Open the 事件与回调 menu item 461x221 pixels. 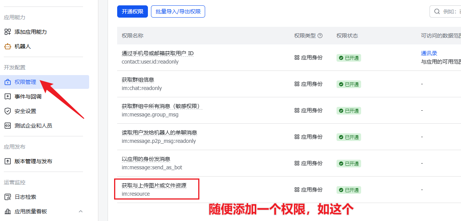coord(28,97)
